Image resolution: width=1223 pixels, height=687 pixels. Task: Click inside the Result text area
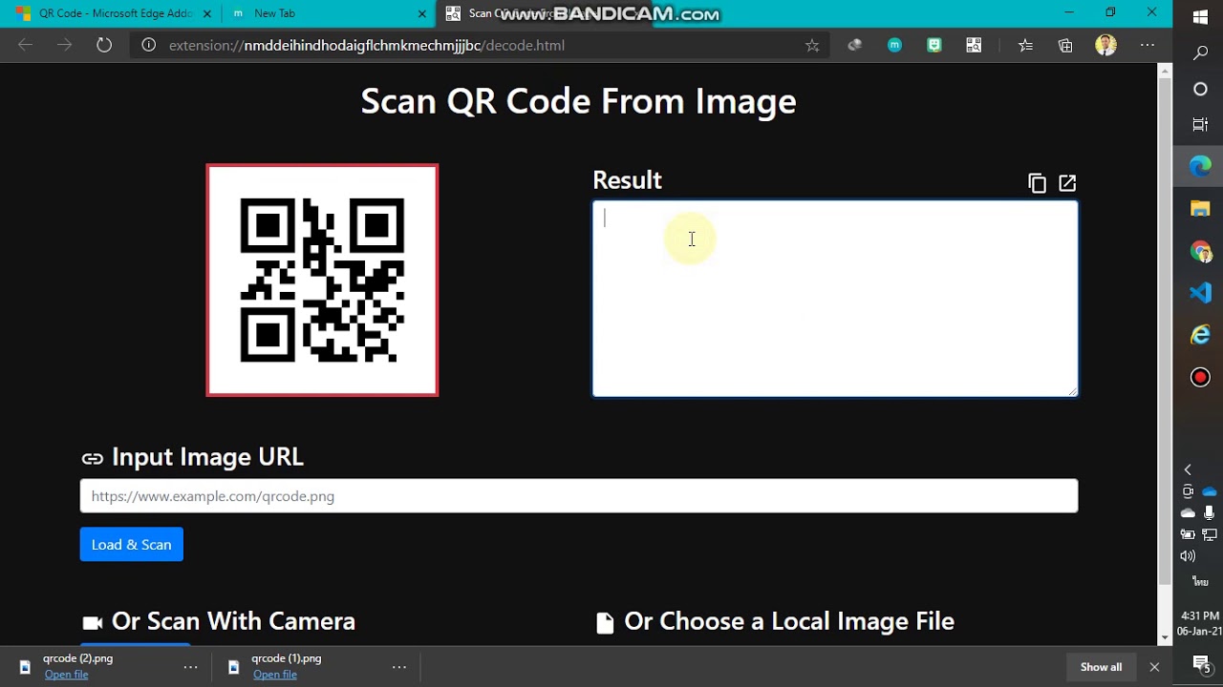835,298
